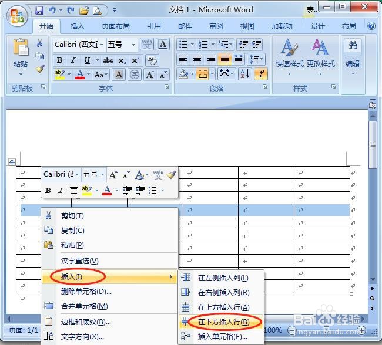Expand the Paste options arrow
The width and height of the screenshot is (382, 345).
tap(21, 74)
